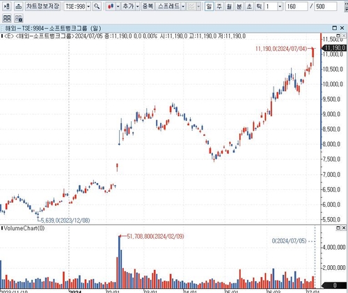Click the tallest volume bar on 2024/02/09
348x293 pixels.
120,262
